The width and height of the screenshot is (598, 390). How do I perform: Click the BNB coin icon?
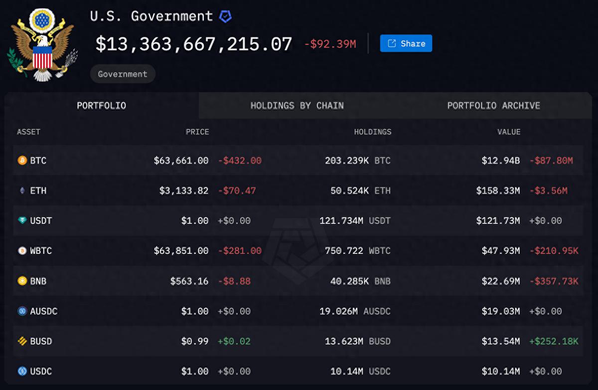coord(22,281)
